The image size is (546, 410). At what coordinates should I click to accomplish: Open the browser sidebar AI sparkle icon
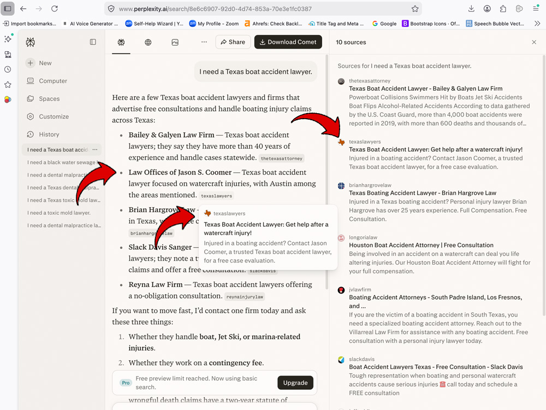point(8,39)
